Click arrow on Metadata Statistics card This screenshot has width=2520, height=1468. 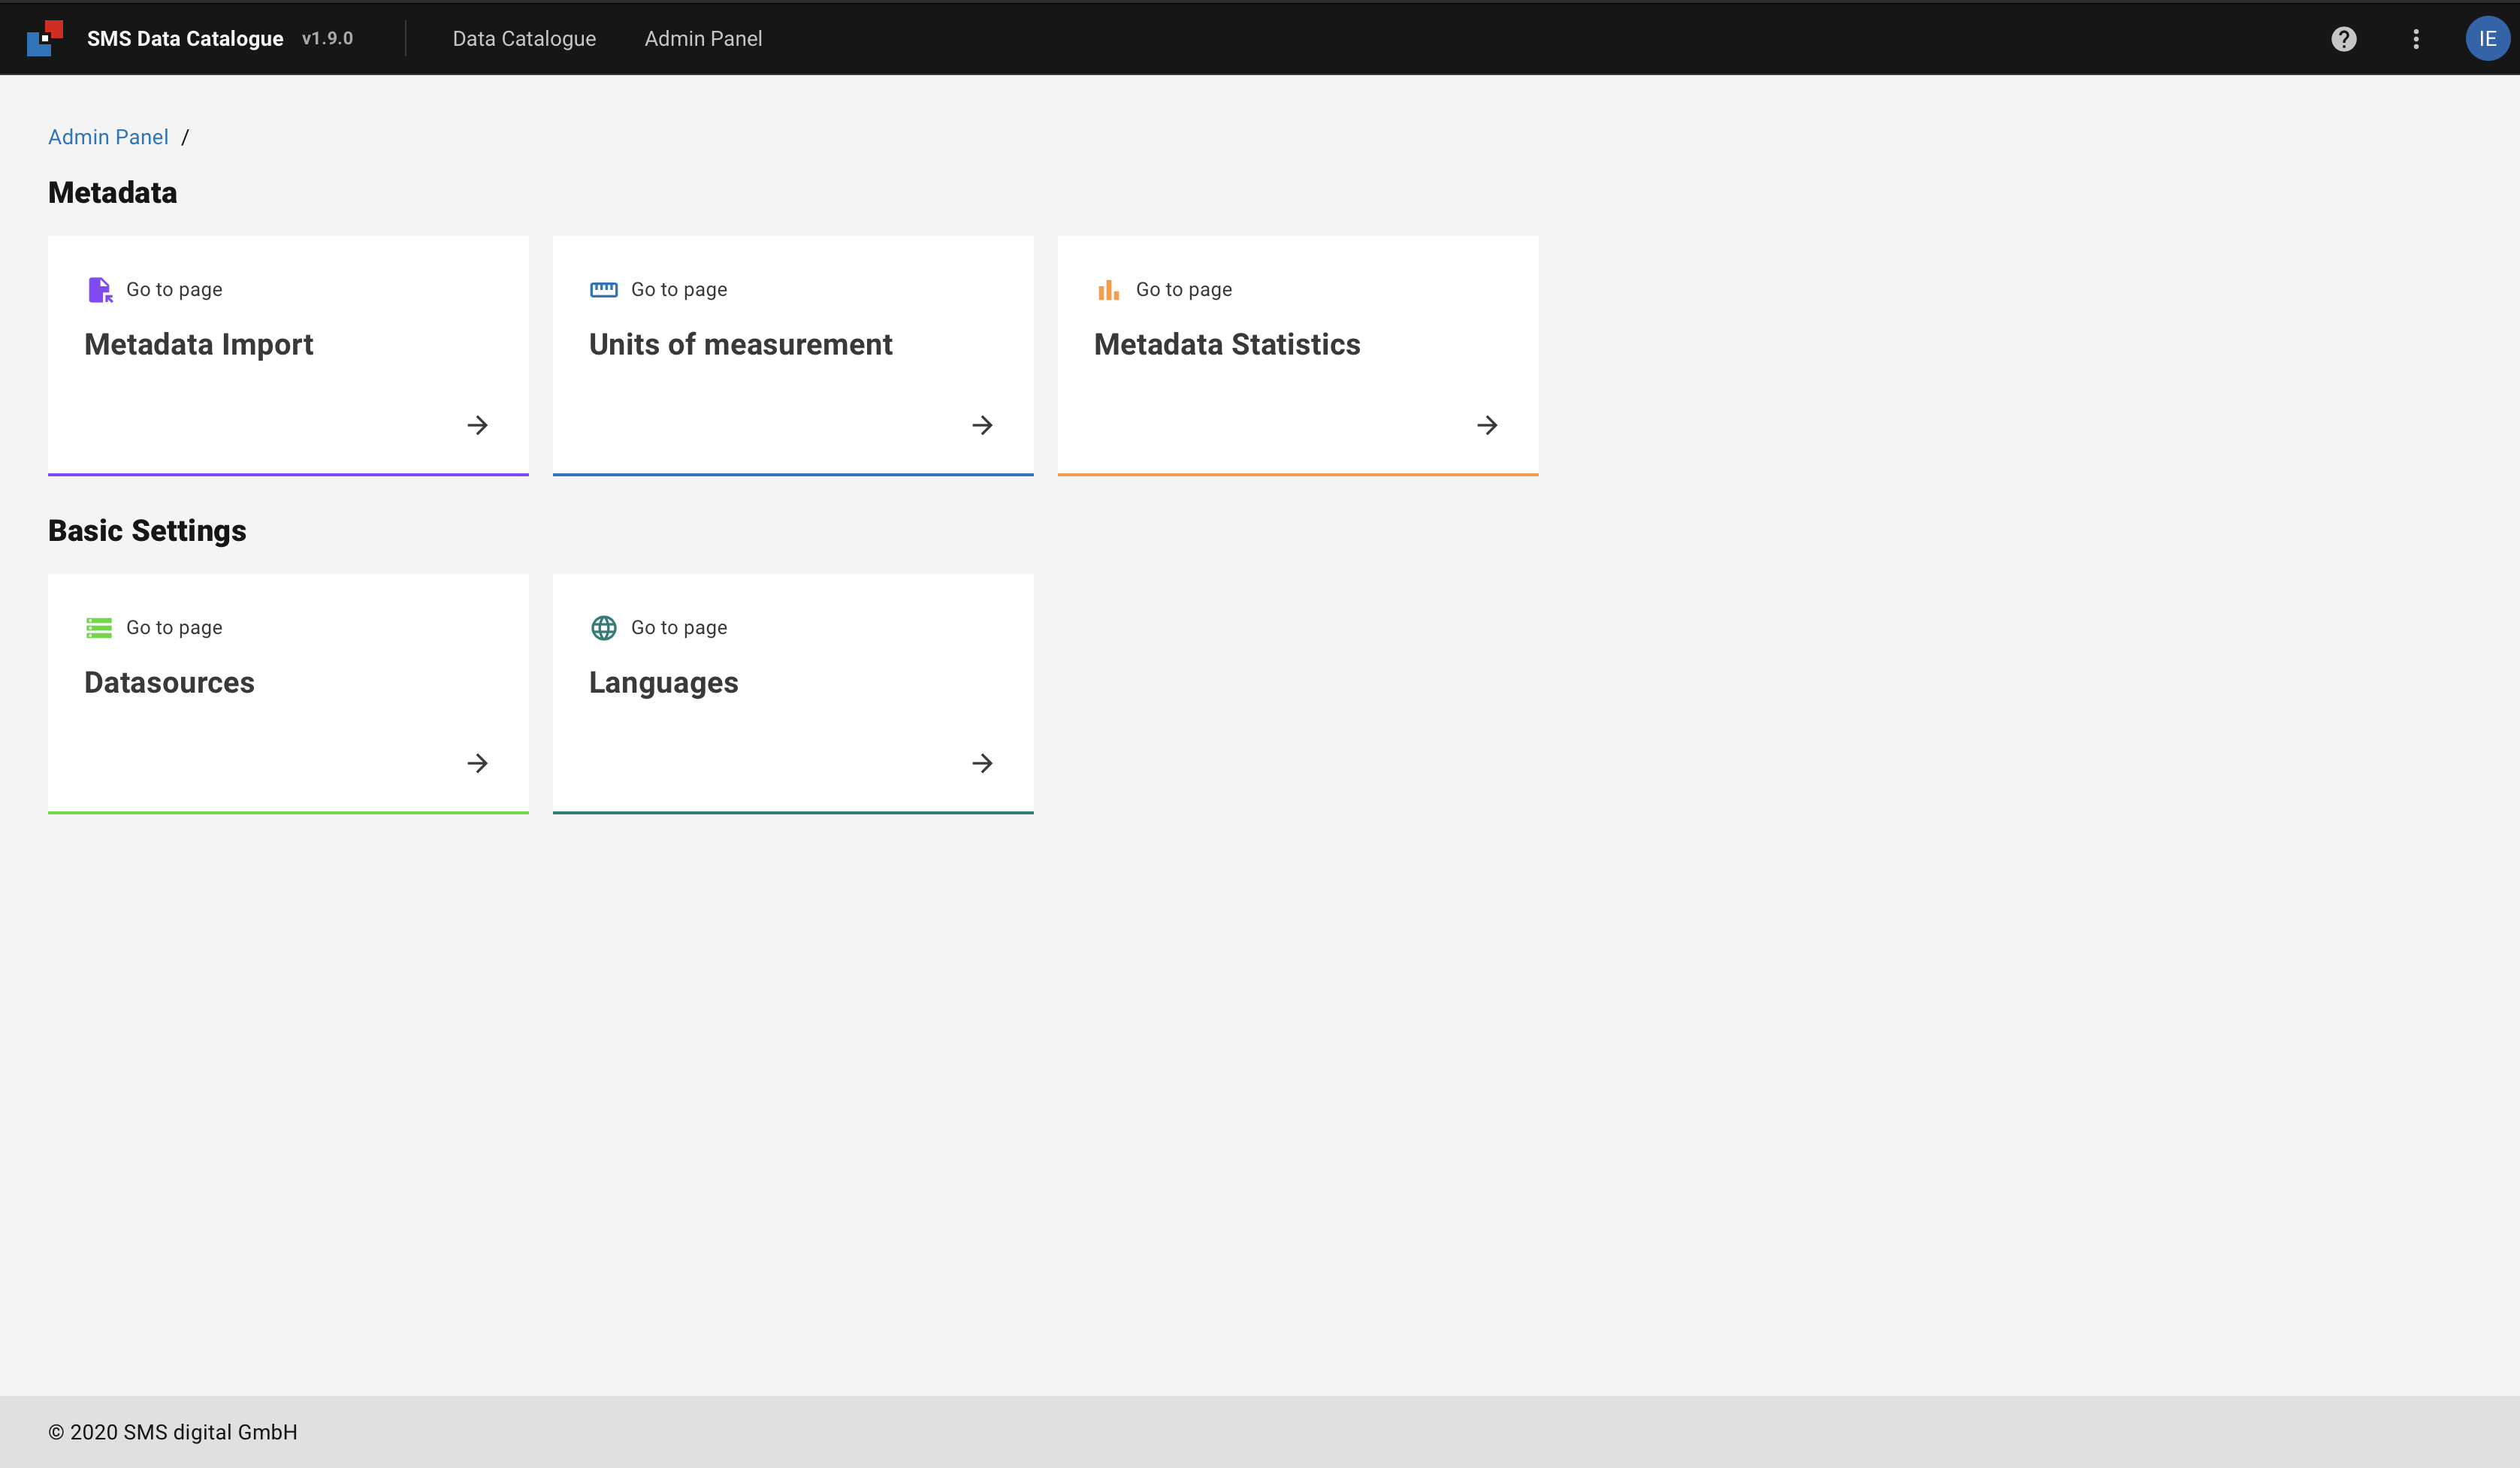tap(1488, 425)
